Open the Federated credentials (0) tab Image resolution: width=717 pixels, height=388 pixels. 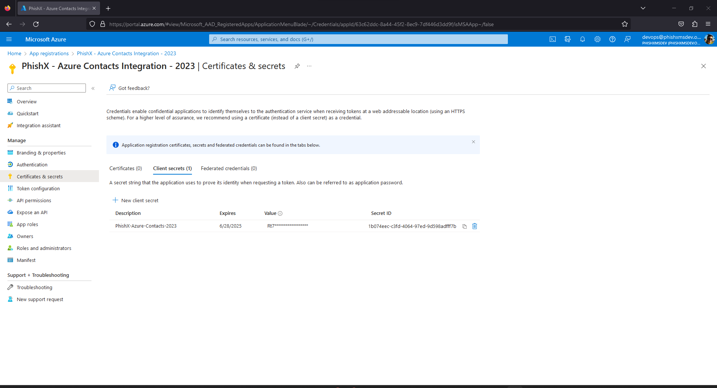pyautogui.click(x=229, y=169)
